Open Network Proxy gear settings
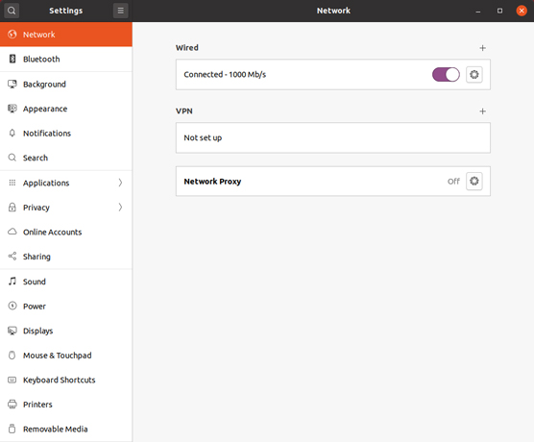This screenshot has height=442, width=534. click(474, 181)
